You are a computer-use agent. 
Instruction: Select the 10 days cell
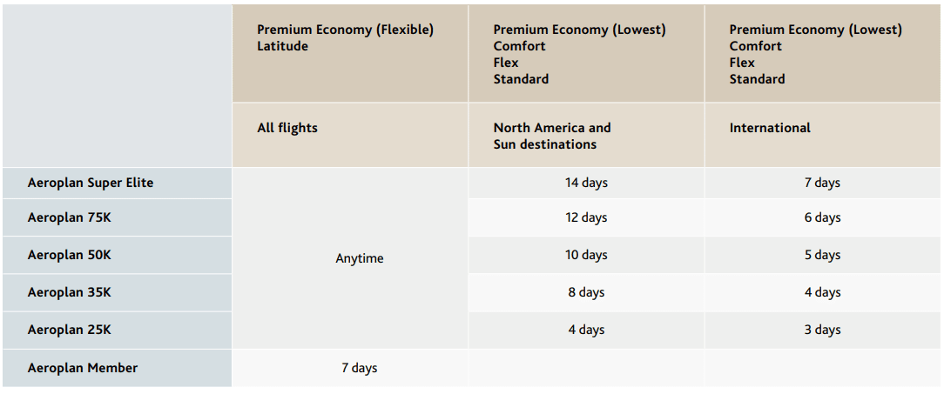click(x=586, y=255)
